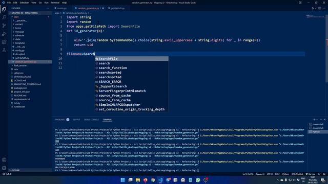Image resolution: width=328 pixels, height=184 pixels.
Task: Open Explorer panel more actions ellipsis
Action: click(x=48, y=8)
